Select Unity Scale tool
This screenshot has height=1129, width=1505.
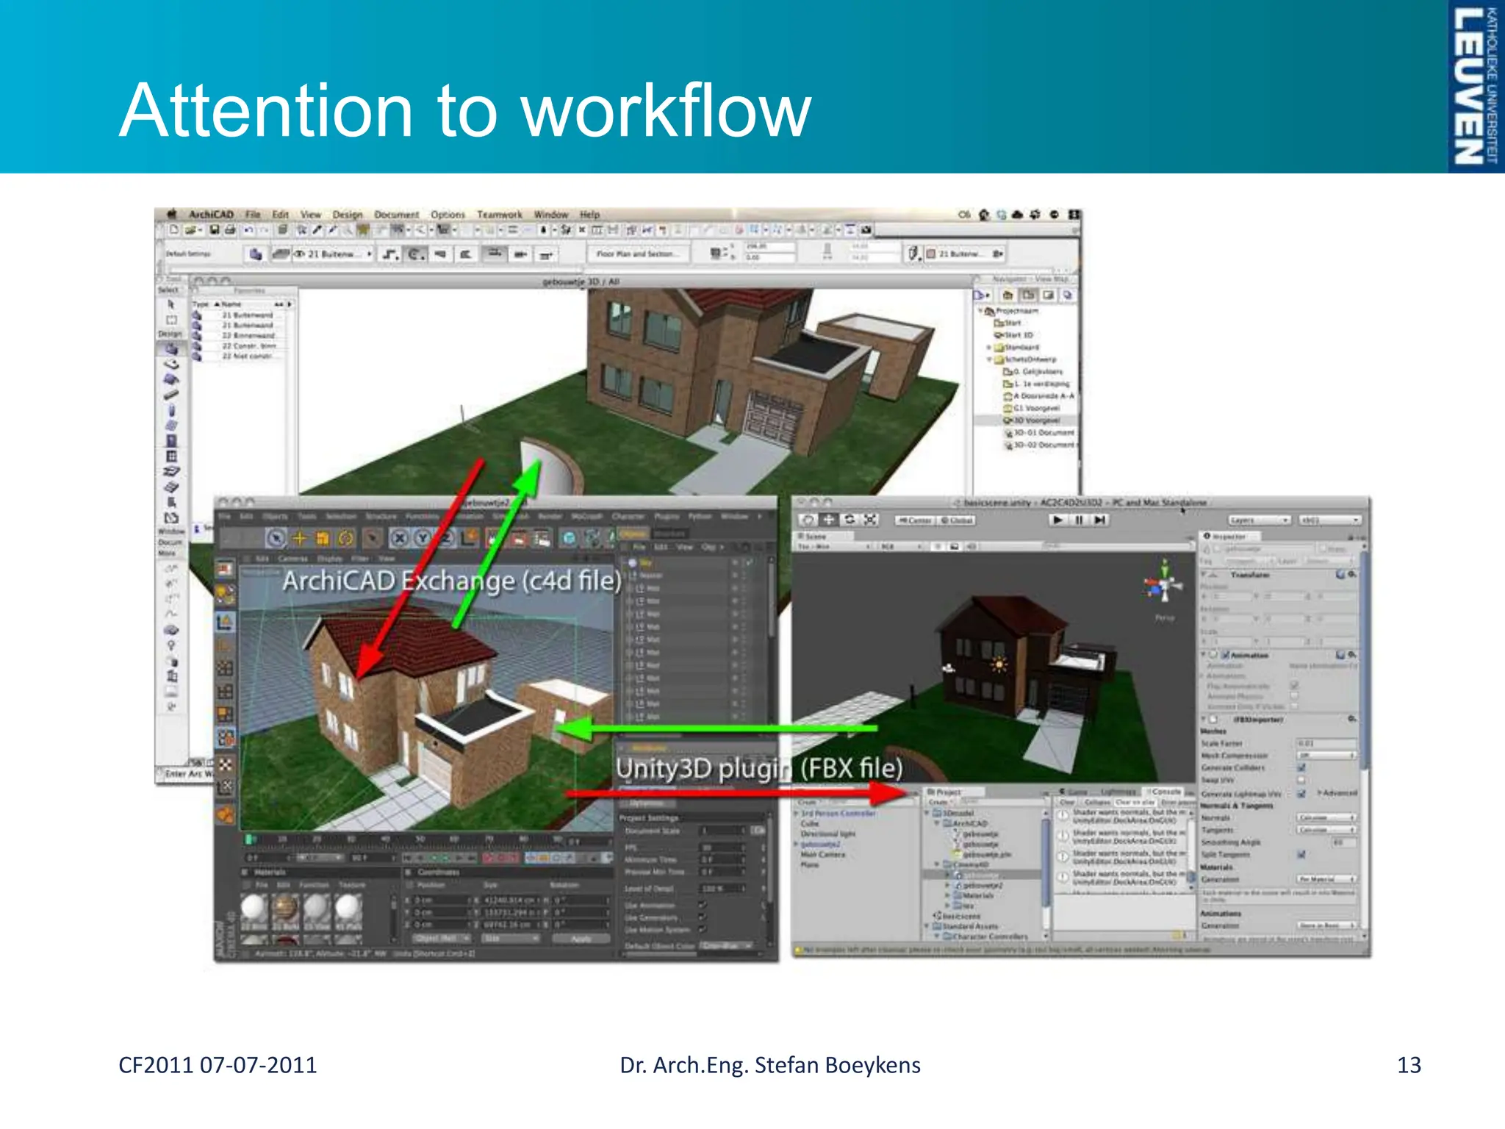point(870,520)
